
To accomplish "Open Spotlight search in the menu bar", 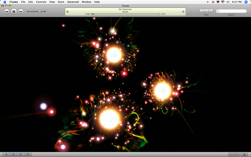I will pyautogui.click(x=246, y=2).
